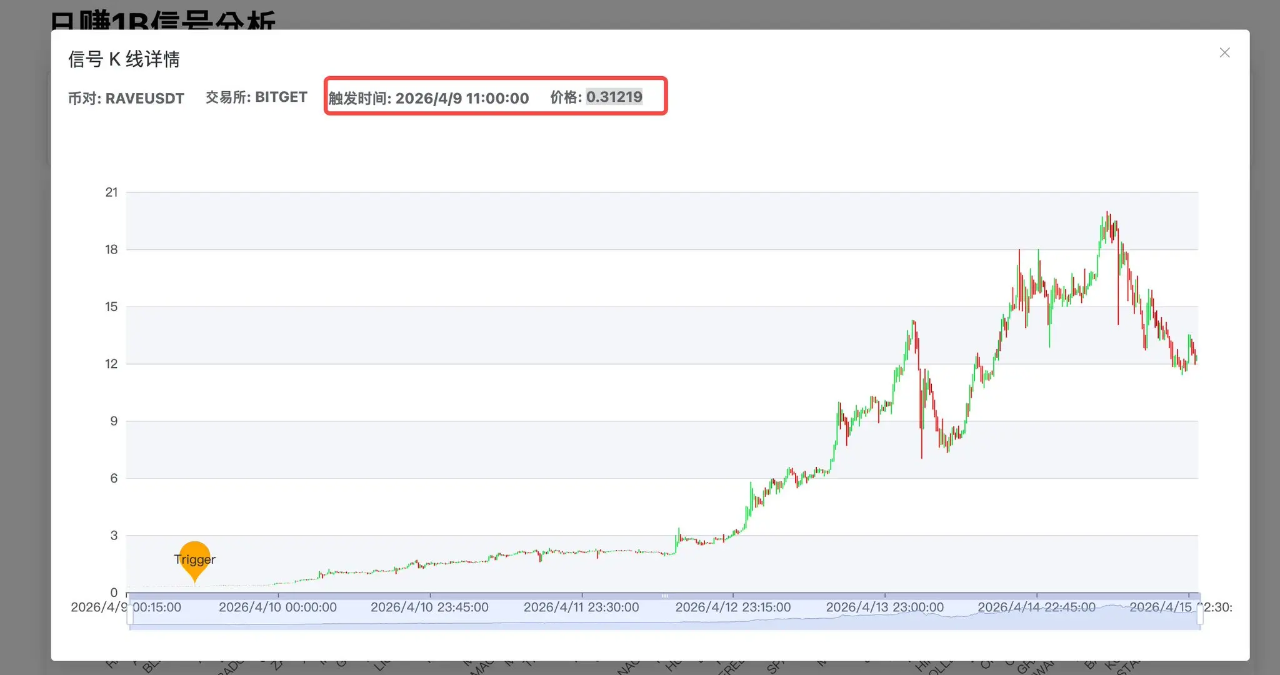Screen dimensions: 1280x675
Task: Click the data-zoom top center move handle
Action: 664,596
